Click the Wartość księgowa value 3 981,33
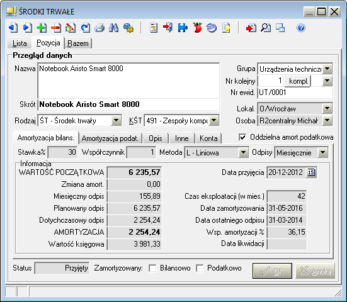The width and height of the screenshot is (347, 302). pyautogui.click(x=134, y=244)
